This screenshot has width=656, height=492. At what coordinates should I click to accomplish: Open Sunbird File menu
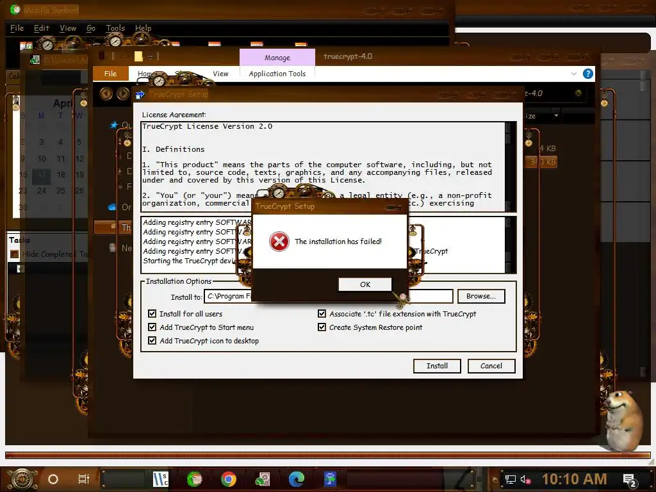(x=17, y=28)
